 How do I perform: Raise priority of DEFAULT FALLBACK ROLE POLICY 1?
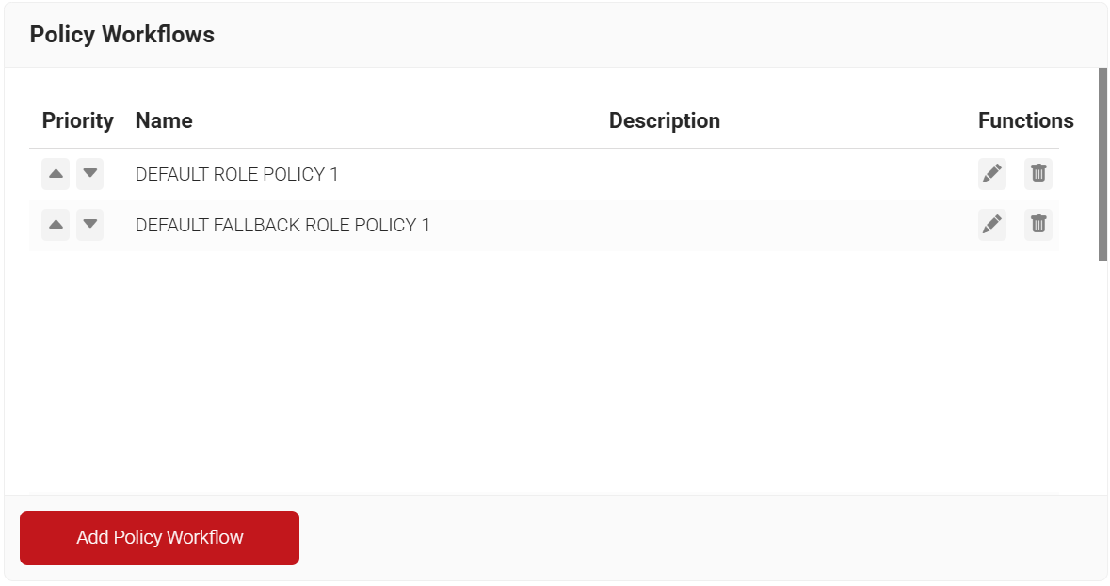click(56, 225)
